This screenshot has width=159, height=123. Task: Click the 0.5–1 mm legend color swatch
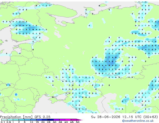click(x=10, y=120)
